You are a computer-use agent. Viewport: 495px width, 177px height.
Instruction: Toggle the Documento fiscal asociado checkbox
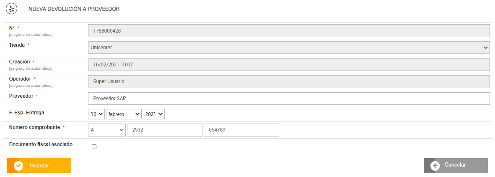(x=94, y=147)
